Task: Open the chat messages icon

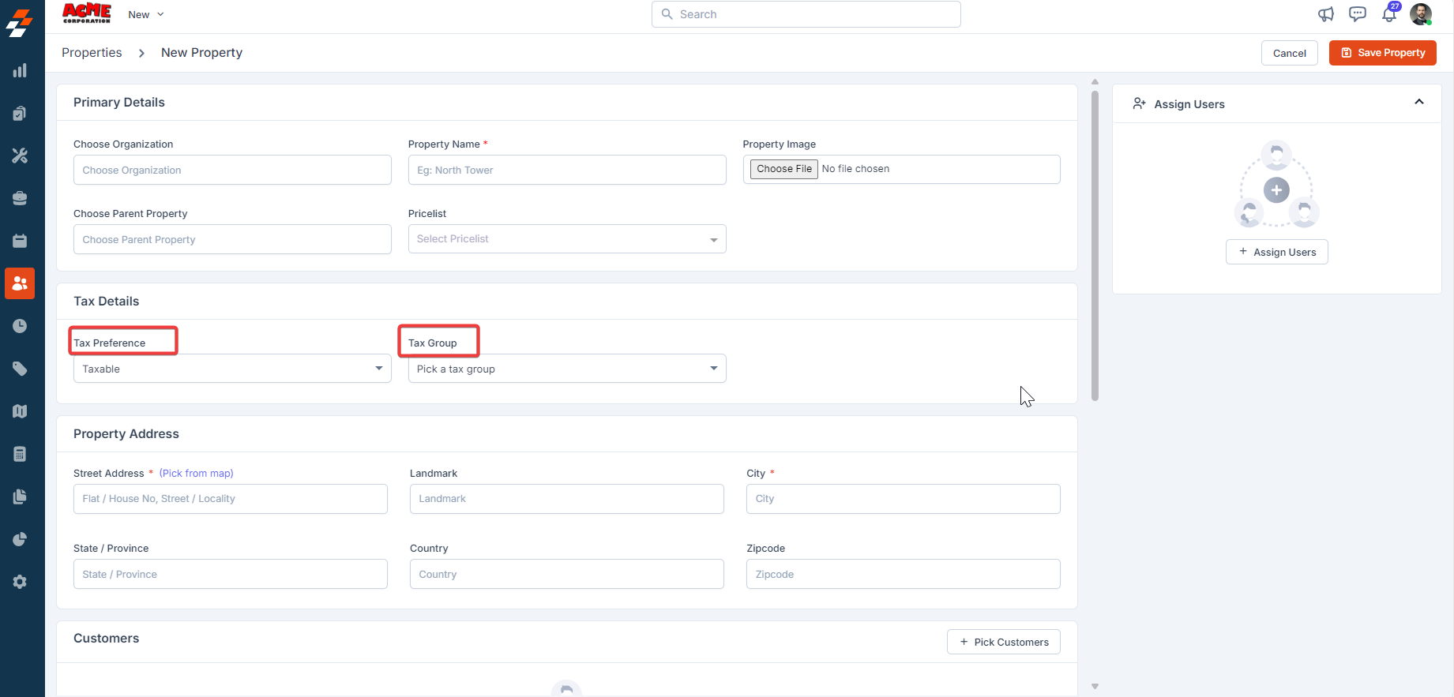Action: point(1358,14)
